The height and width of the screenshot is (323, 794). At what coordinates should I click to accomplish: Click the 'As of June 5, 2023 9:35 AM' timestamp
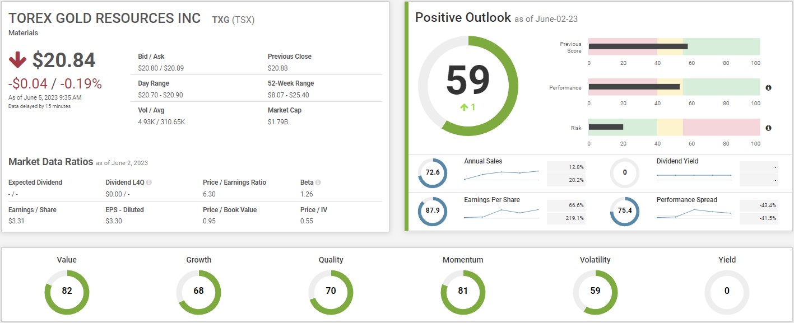click(45, 97)
